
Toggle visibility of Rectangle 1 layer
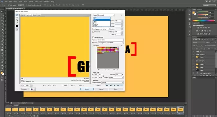click(x=194, y=61)
